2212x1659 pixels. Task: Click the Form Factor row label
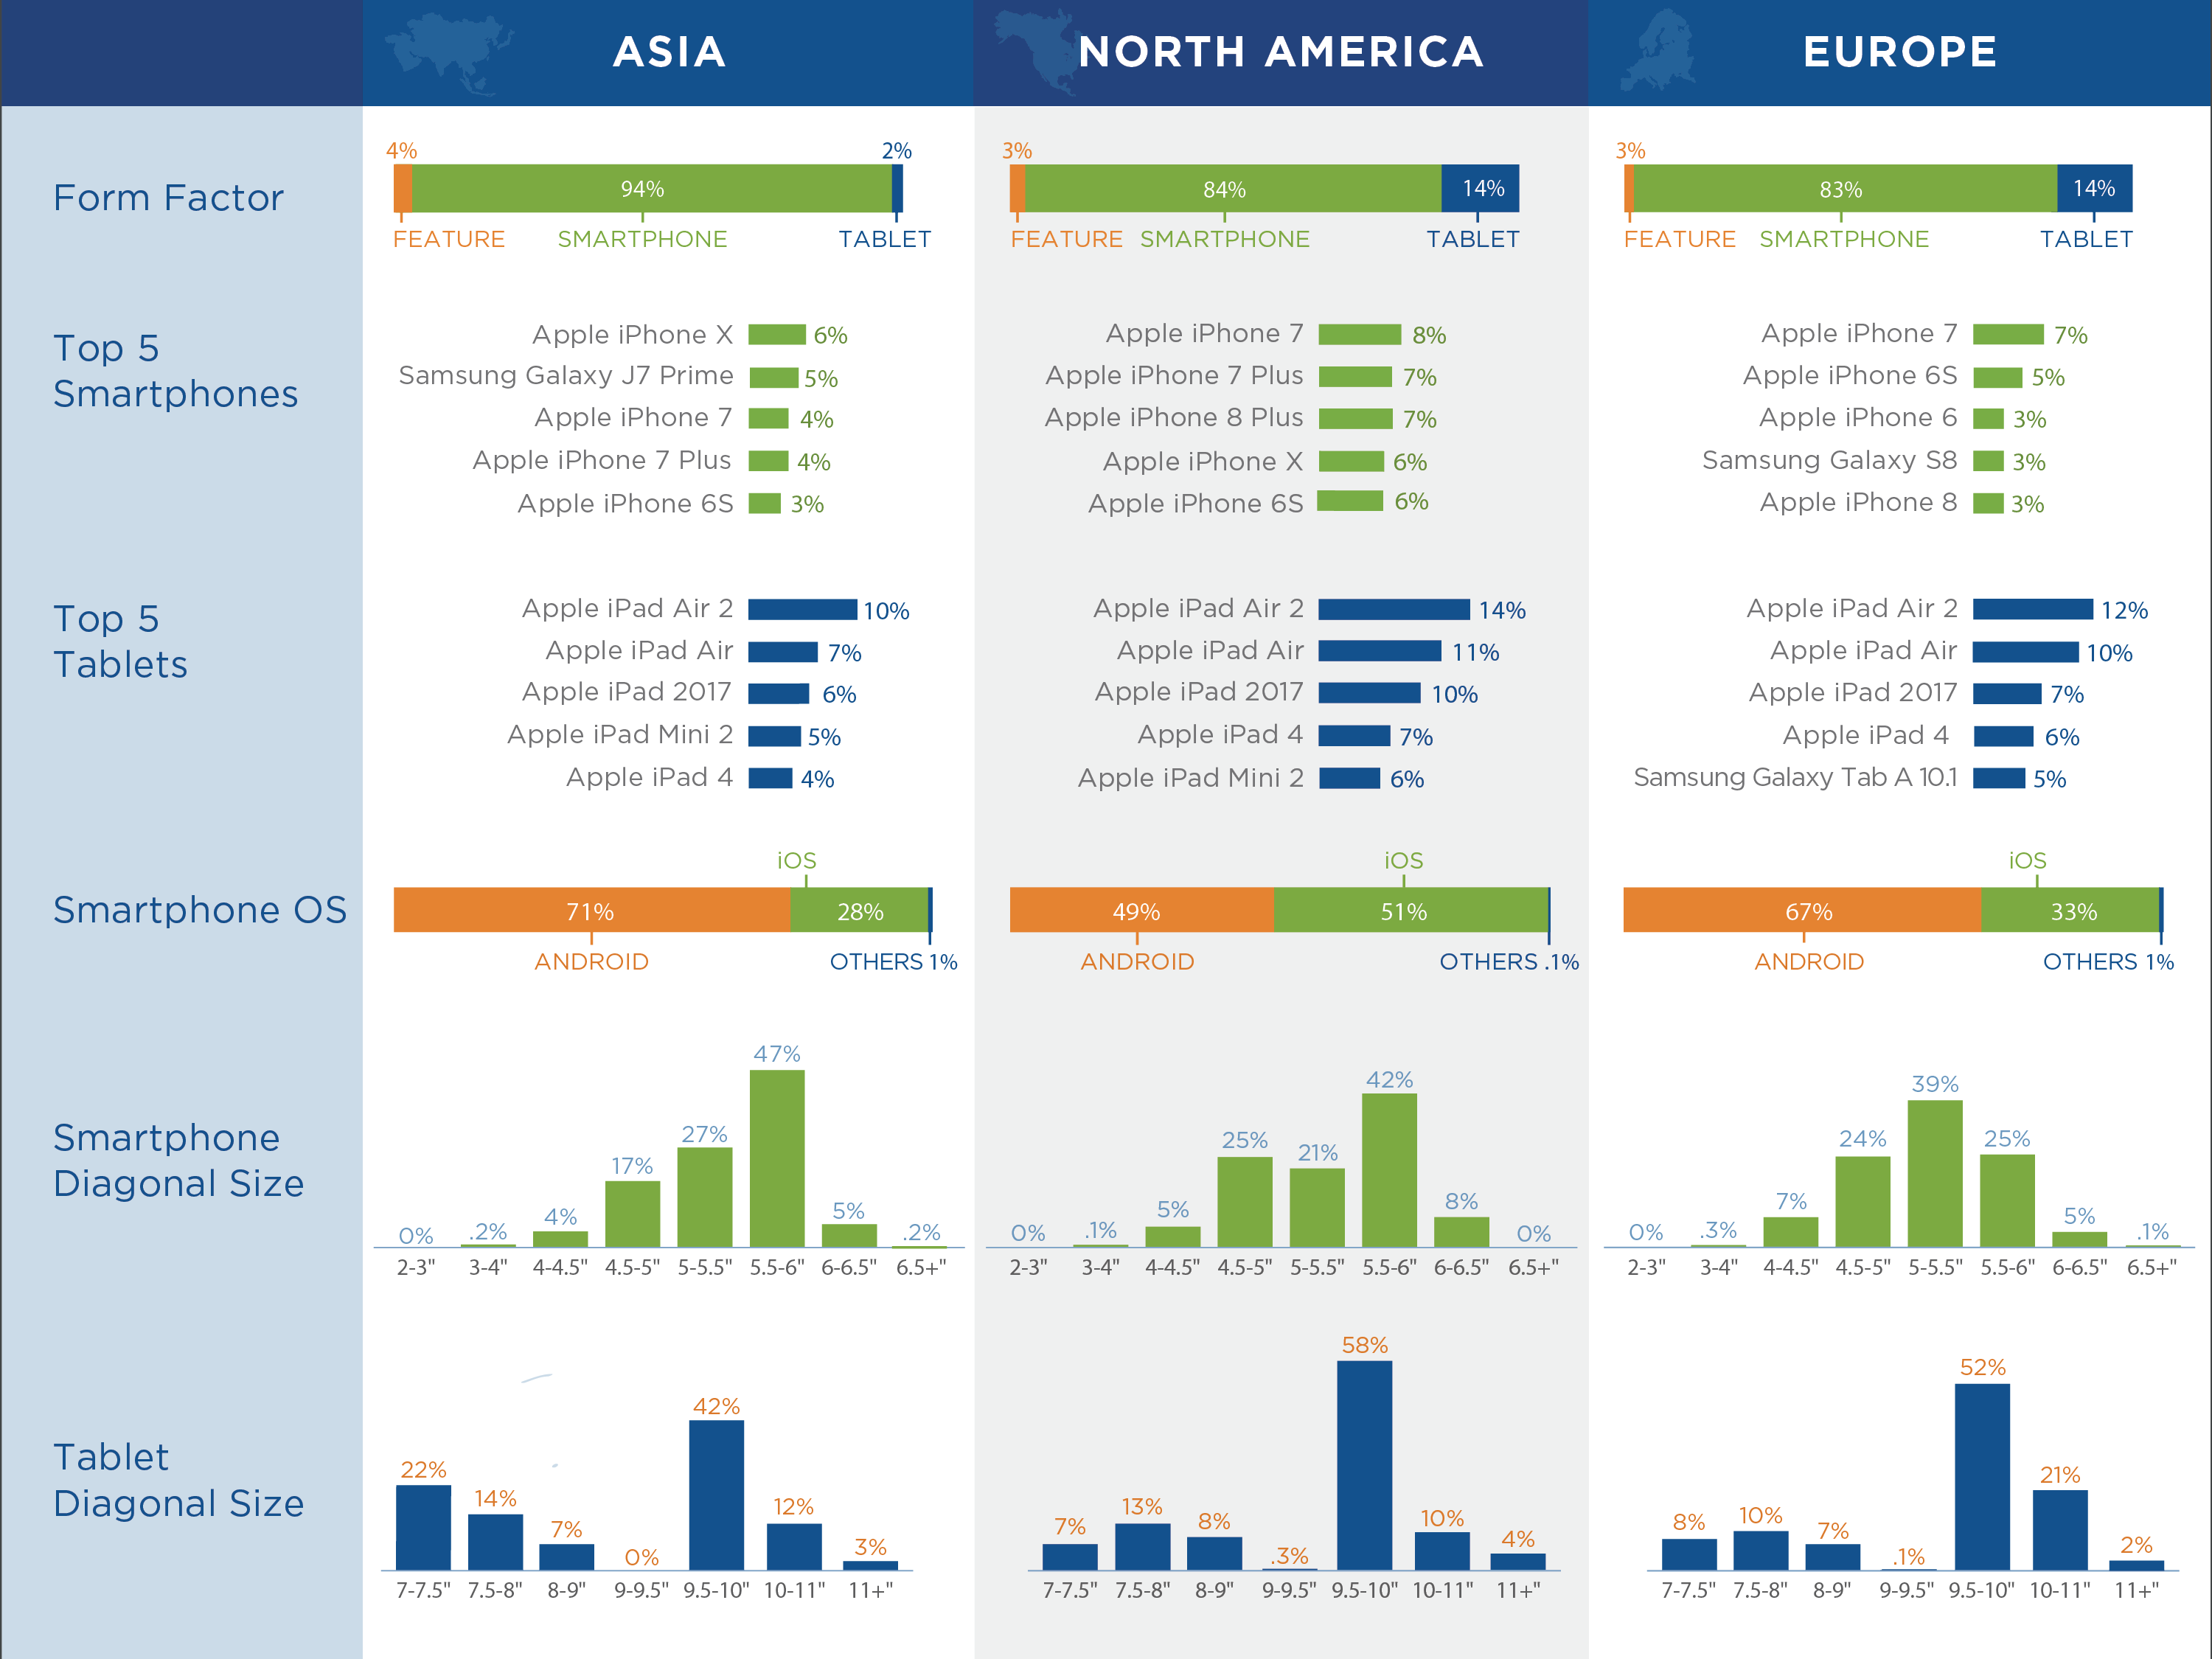click(x=168, y=198)
